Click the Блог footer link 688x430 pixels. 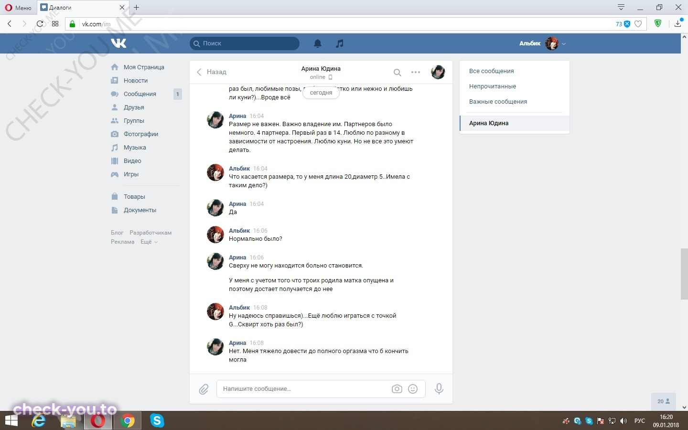(117, 233)
